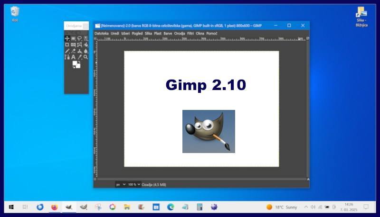The width and height of the screenshot is (380, 217).
Task: Click the Ozadje (4,5 MB) status text
Action: (154, 185)
